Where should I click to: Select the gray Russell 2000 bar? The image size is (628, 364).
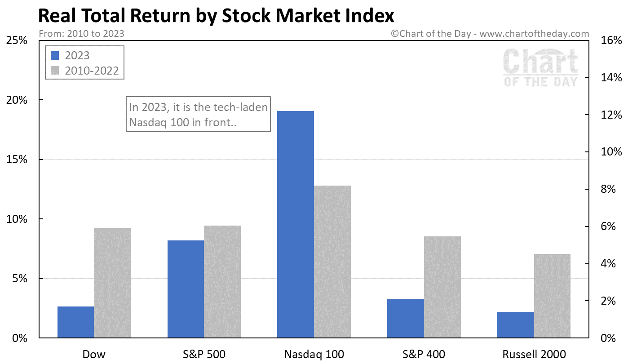(552, 296)
